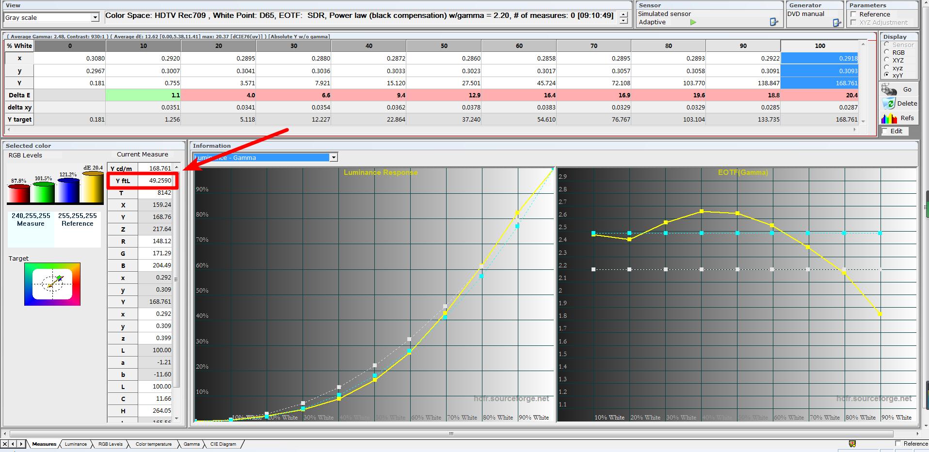Click the Go measure icon
This screenshot has height=452, width=929.
coord(889,90)
